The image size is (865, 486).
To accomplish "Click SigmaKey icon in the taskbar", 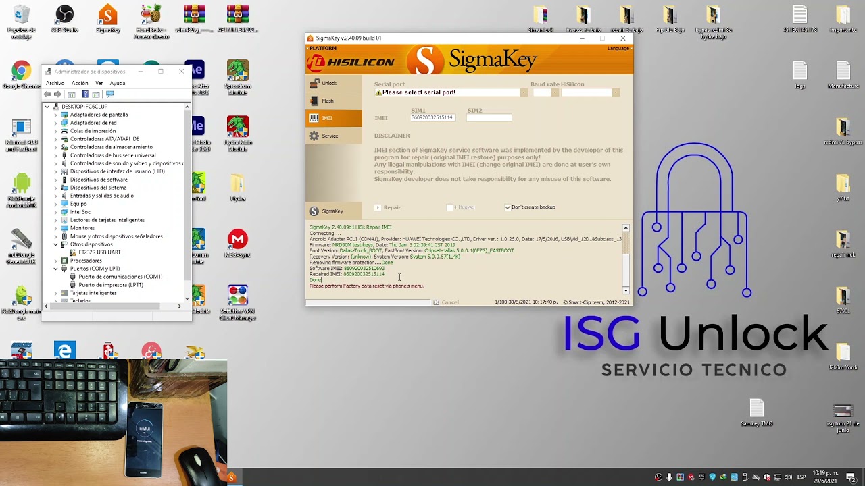I will tap(231, 477).
